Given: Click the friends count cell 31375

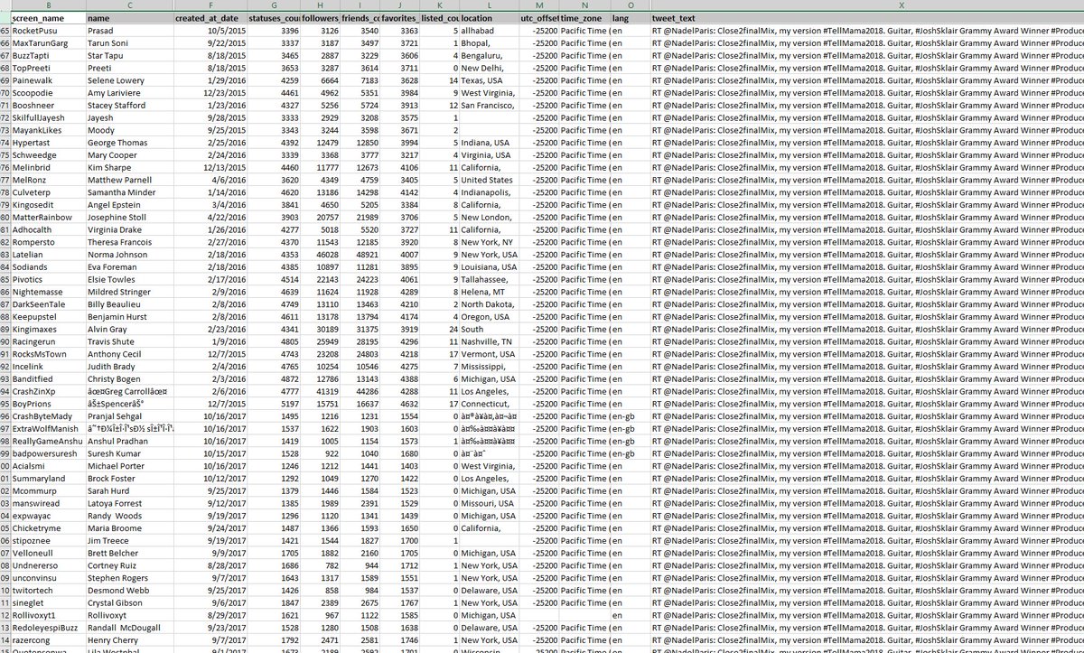Looking at the screenshot, I should (x=360, y=330).
